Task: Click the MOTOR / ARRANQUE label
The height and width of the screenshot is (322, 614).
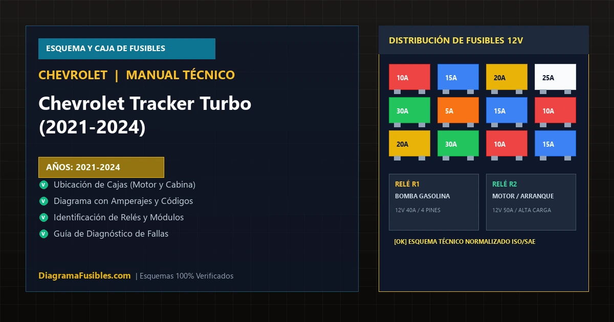Action: tap(523, 196)
